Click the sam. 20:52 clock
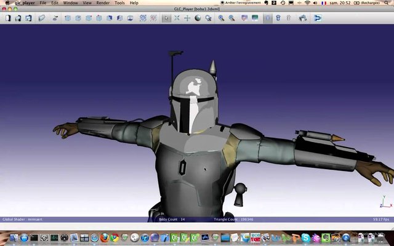 point(340,3)
